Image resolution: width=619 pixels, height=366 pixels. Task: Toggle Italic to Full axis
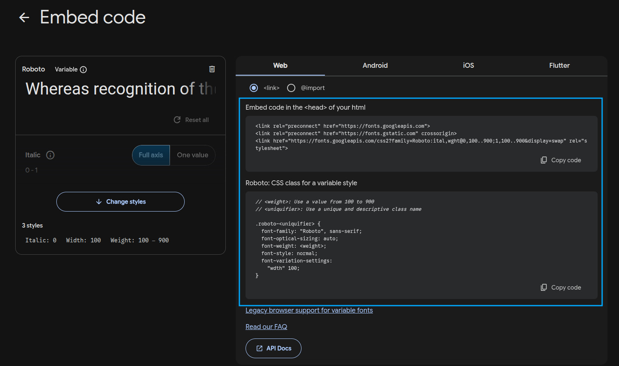click(x=151, y=155)
